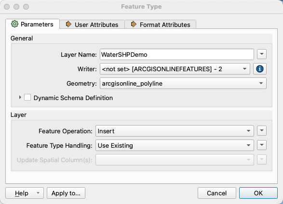Open the Geometry arcgisonline_polyline dropdown
This screenshot has height=204, width=283.
coord(183,83)
